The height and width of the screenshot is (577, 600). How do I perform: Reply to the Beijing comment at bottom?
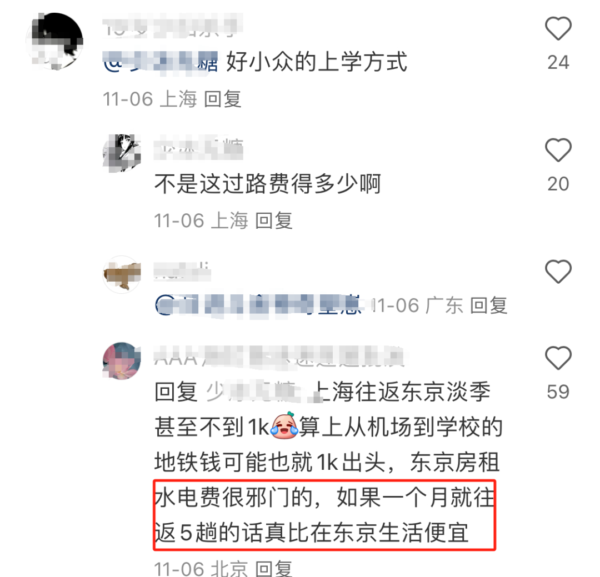point(273,569)
